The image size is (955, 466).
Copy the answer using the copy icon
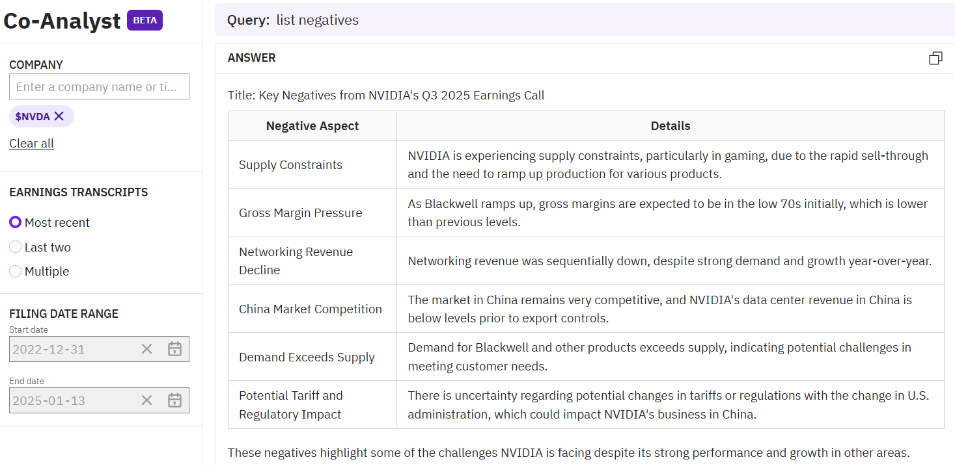(x=935, y=58)
